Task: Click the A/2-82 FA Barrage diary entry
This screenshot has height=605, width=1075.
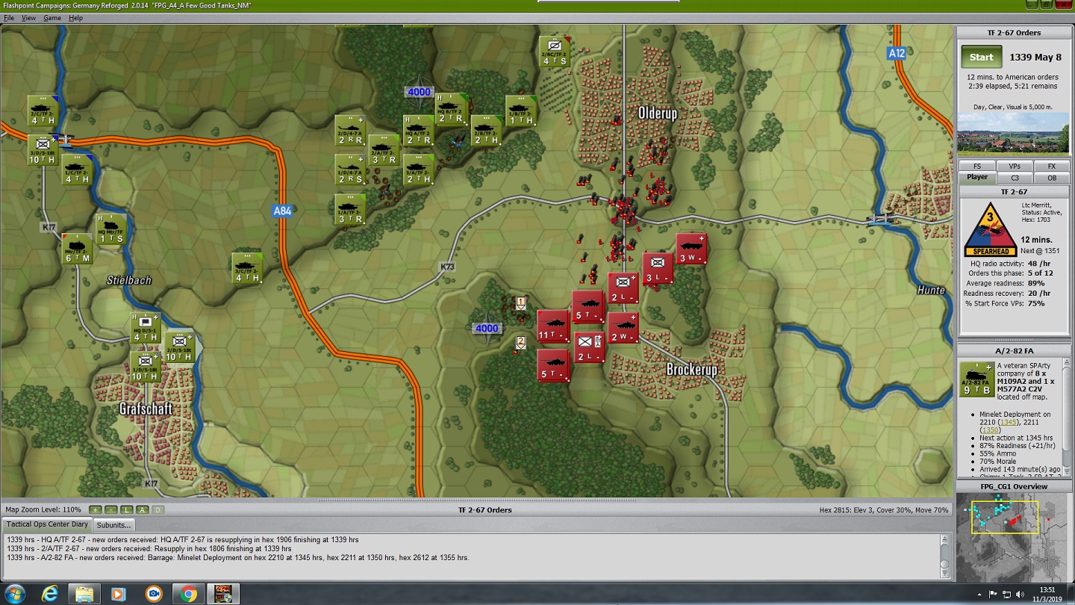Action: (x=238, y=558)
